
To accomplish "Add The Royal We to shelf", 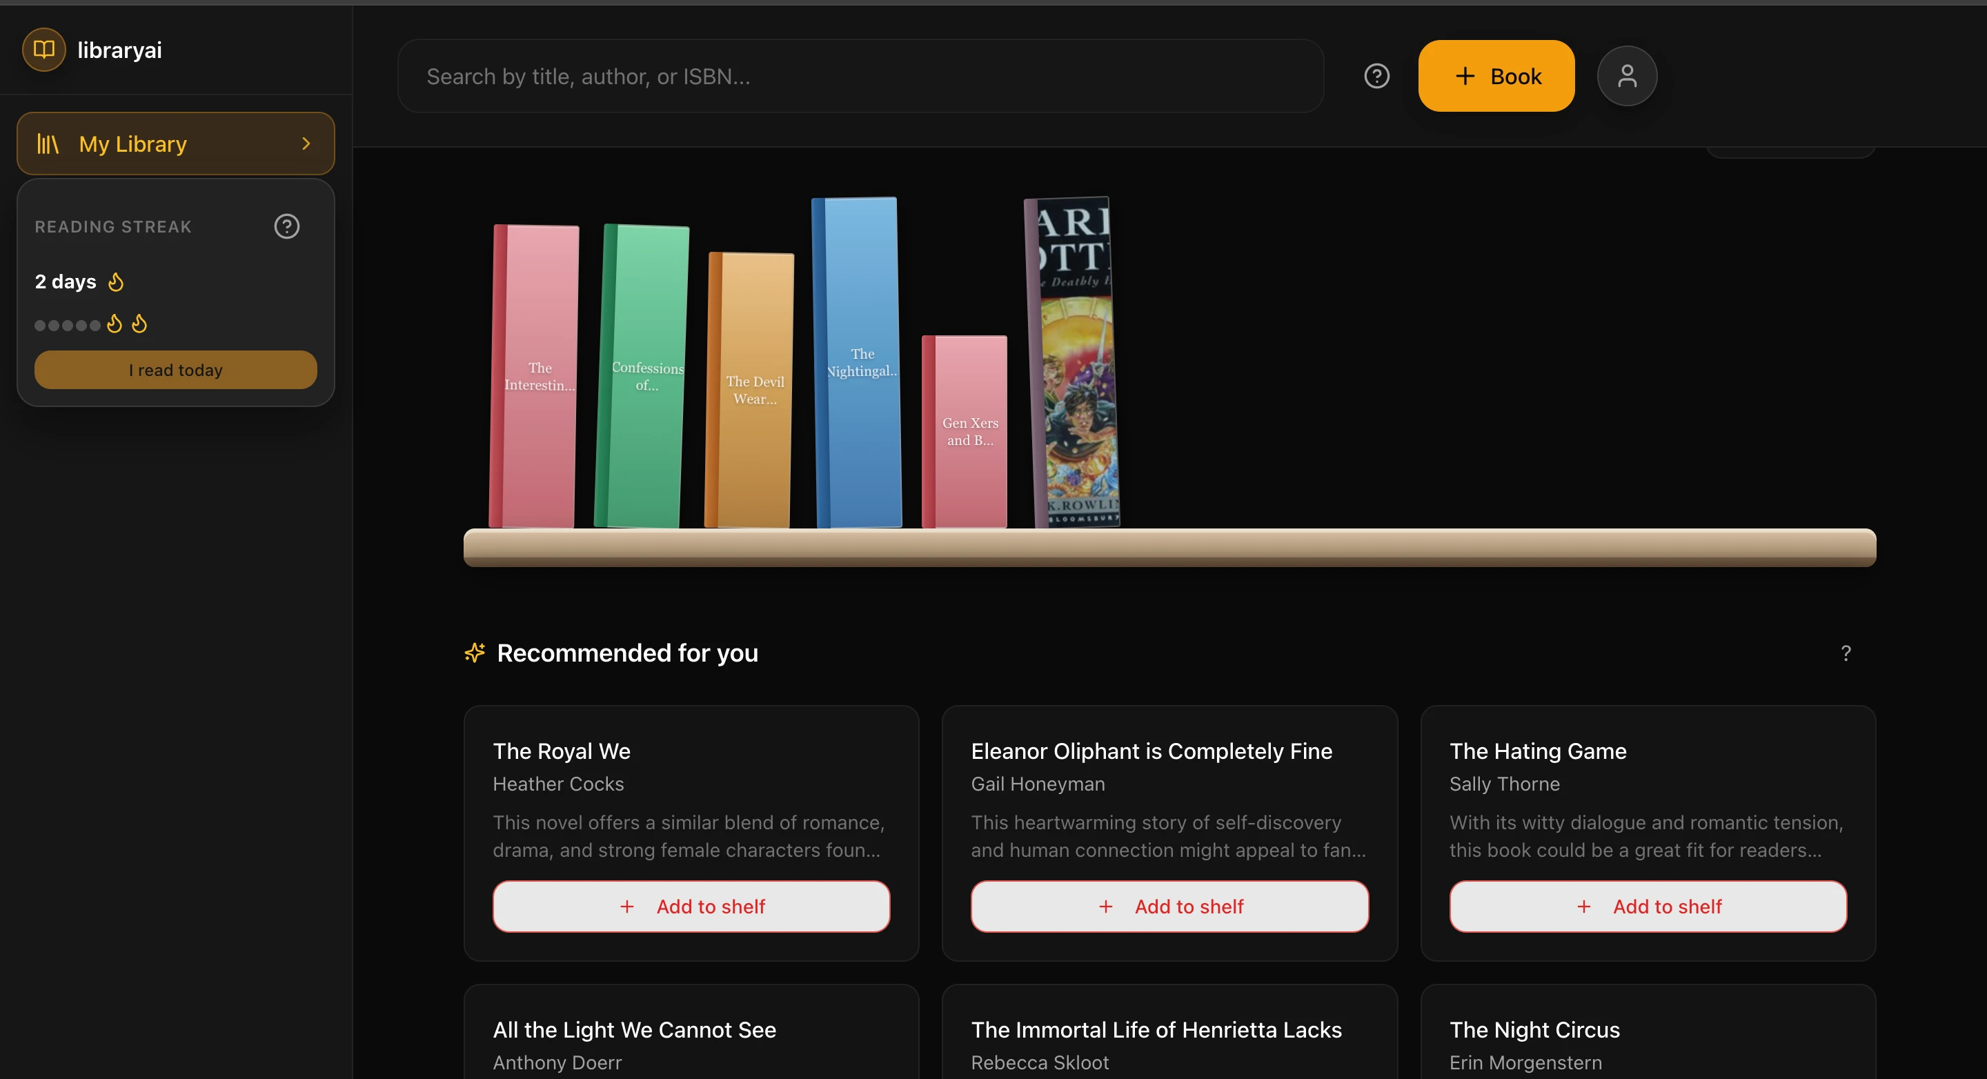I will point(691,907).
